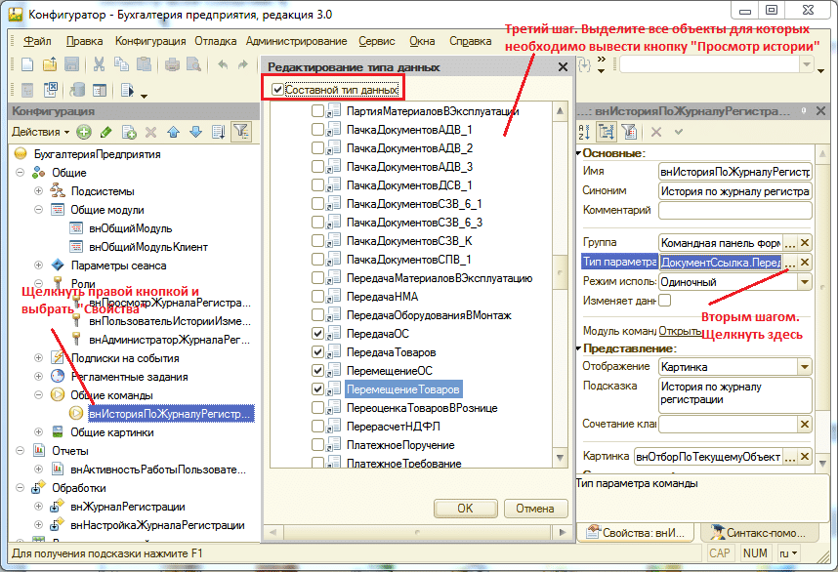
Task: Toggle the subsystem filter funnel in the Configuration panel
Action: tap(240, 132)
